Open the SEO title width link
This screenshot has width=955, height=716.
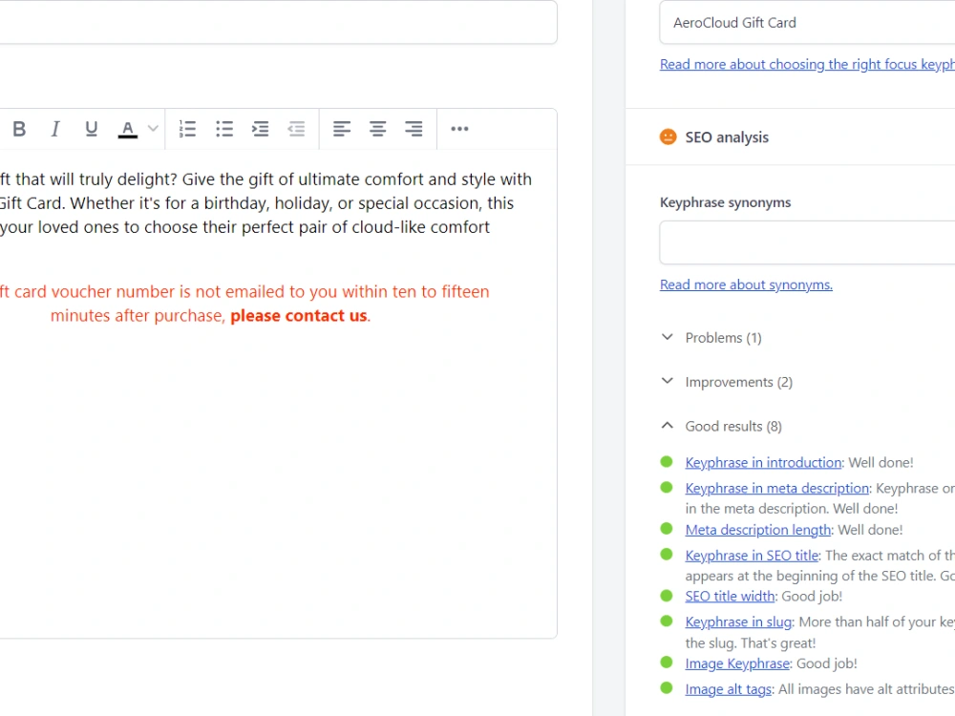(730, 596)
